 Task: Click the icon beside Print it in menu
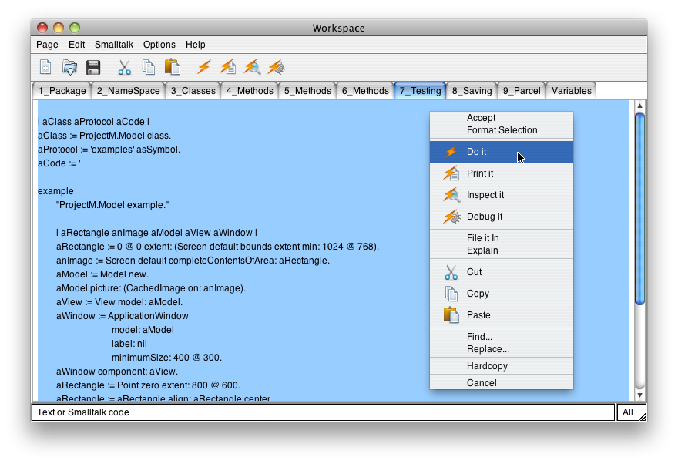click(x=451, y=173)
